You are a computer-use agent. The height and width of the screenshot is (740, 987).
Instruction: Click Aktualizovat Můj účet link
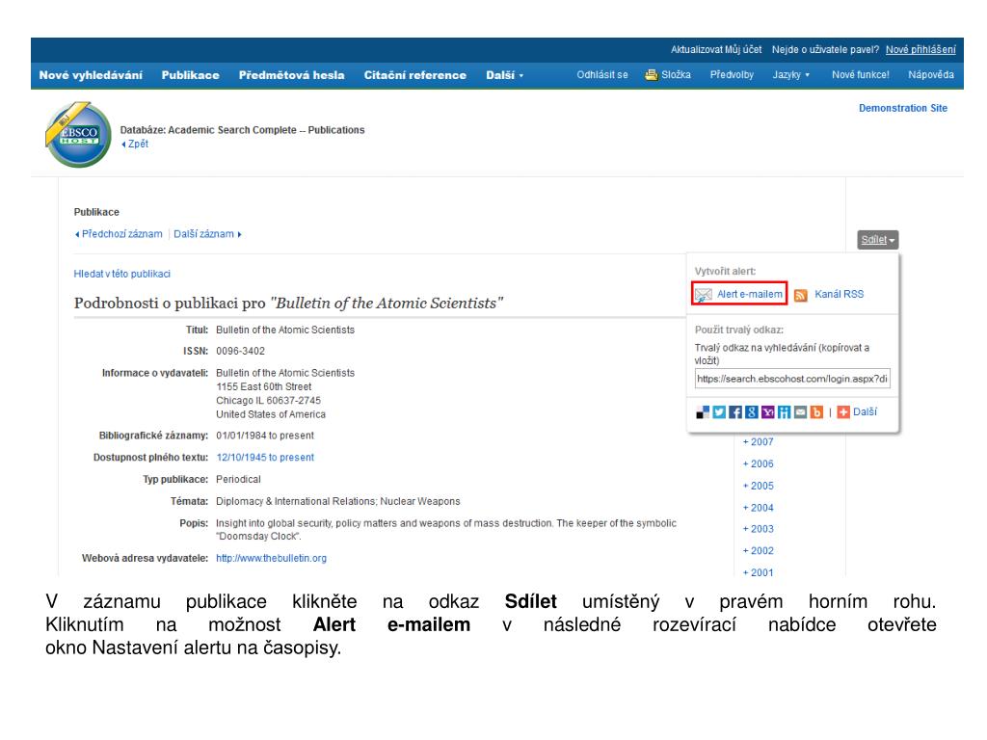pyautogui.click(x=716, y=50)
